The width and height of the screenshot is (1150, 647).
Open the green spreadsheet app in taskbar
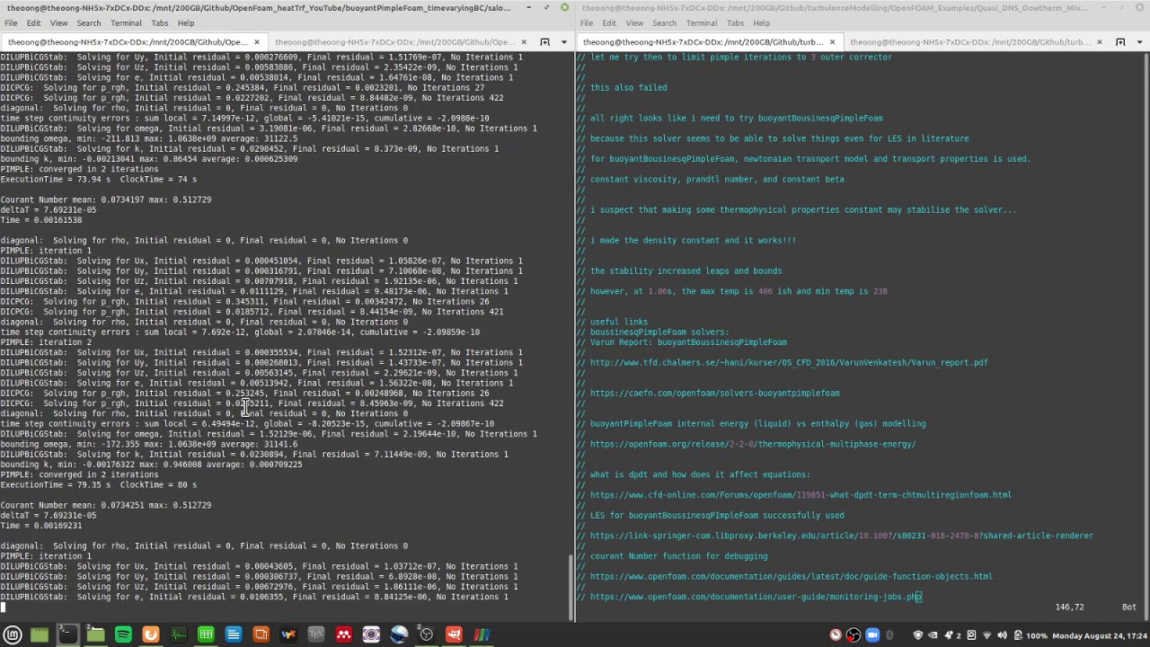[x=206, y=635]
